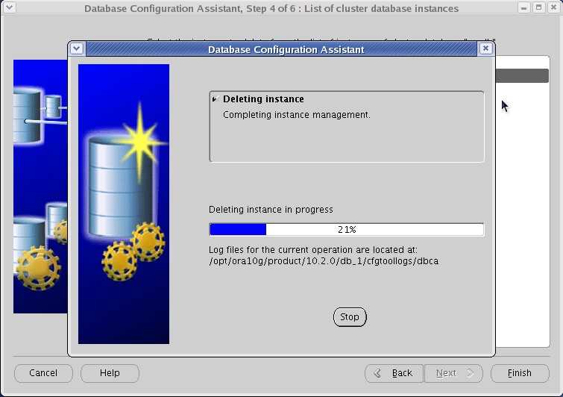Click the 21% deletion progress bar
The image size is (563, 397).
point(347,230)
